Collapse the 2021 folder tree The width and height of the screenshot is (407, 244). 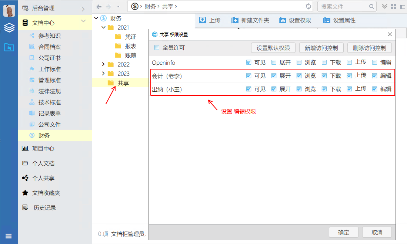(103, 27)
